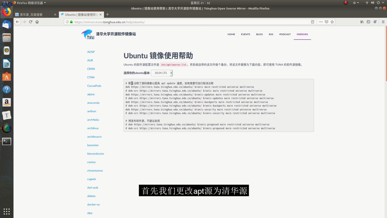The height and width of the screenshot is (218, 387).
Task: Open the clock and calendar at 星期日 21:32
Action: coord(200,3)
